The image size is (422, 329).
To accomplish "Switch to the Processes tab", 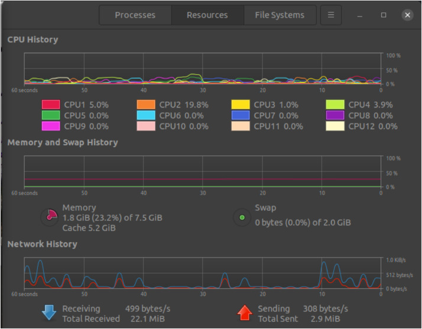I will [x=135, y=15].
